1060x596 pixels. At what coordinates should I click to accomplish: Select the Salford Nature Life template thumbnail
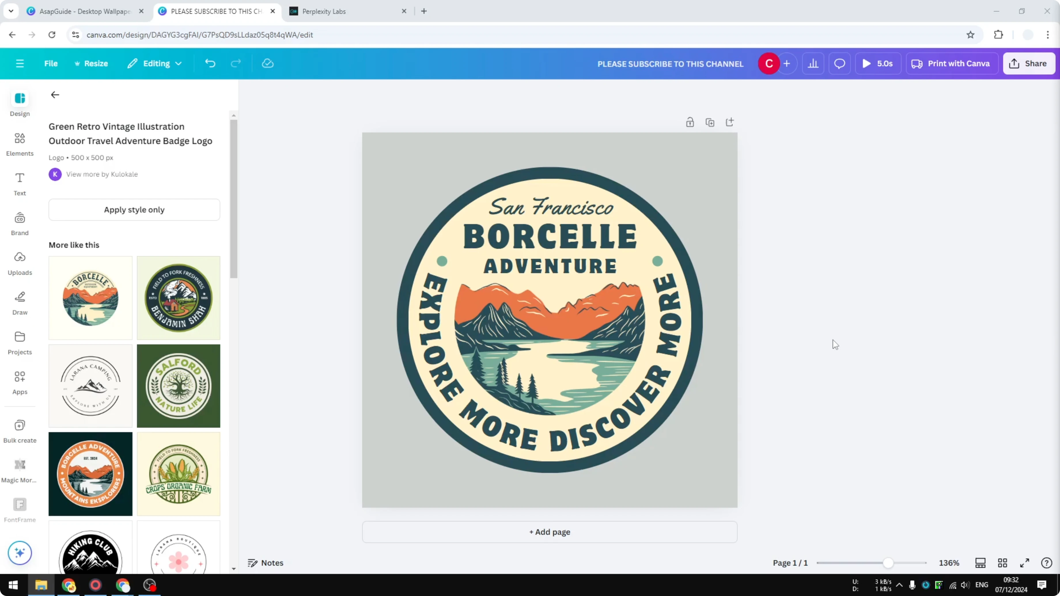(178, 386)
